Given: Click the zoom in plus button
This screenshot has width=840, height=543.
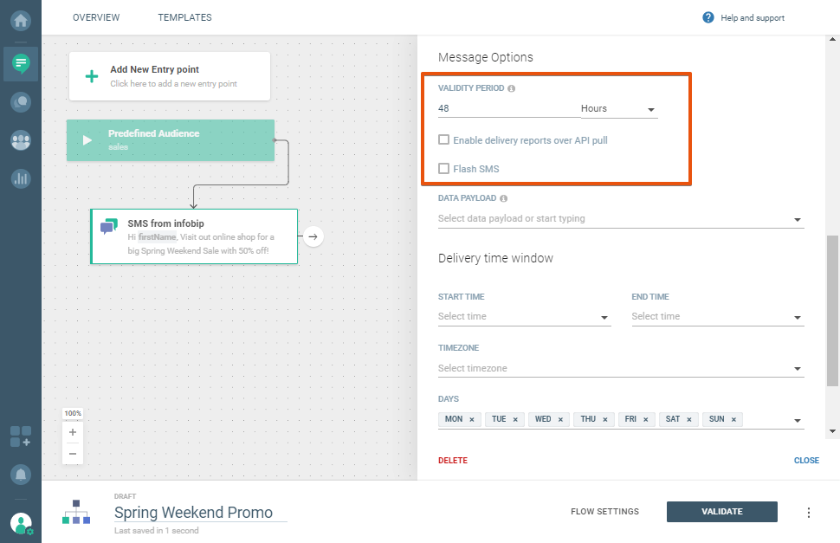Looking at the screenshot, I should [x=73, y=432].
